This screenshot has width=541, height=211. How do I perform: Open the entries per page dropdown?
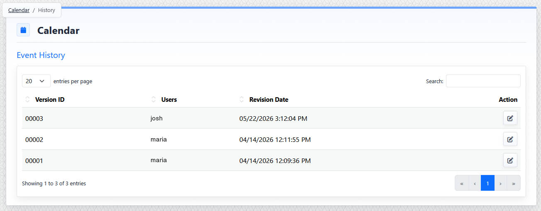(36, 81)
